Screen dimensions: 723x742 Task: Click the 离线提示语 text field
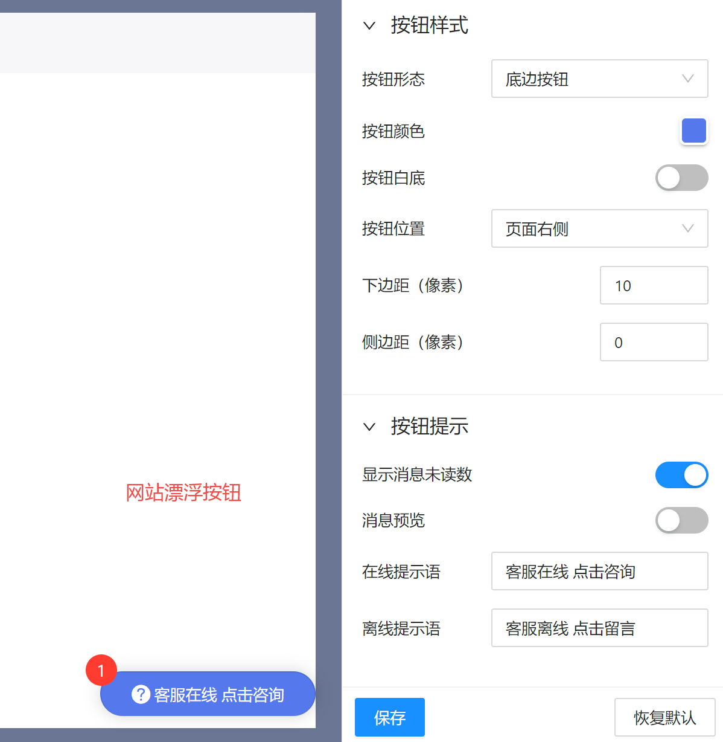coord(599,628)
